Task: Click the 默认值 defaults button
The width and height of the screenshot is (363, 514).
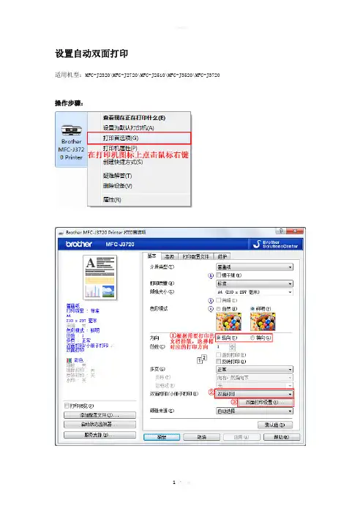Action: tap(275, 425)
